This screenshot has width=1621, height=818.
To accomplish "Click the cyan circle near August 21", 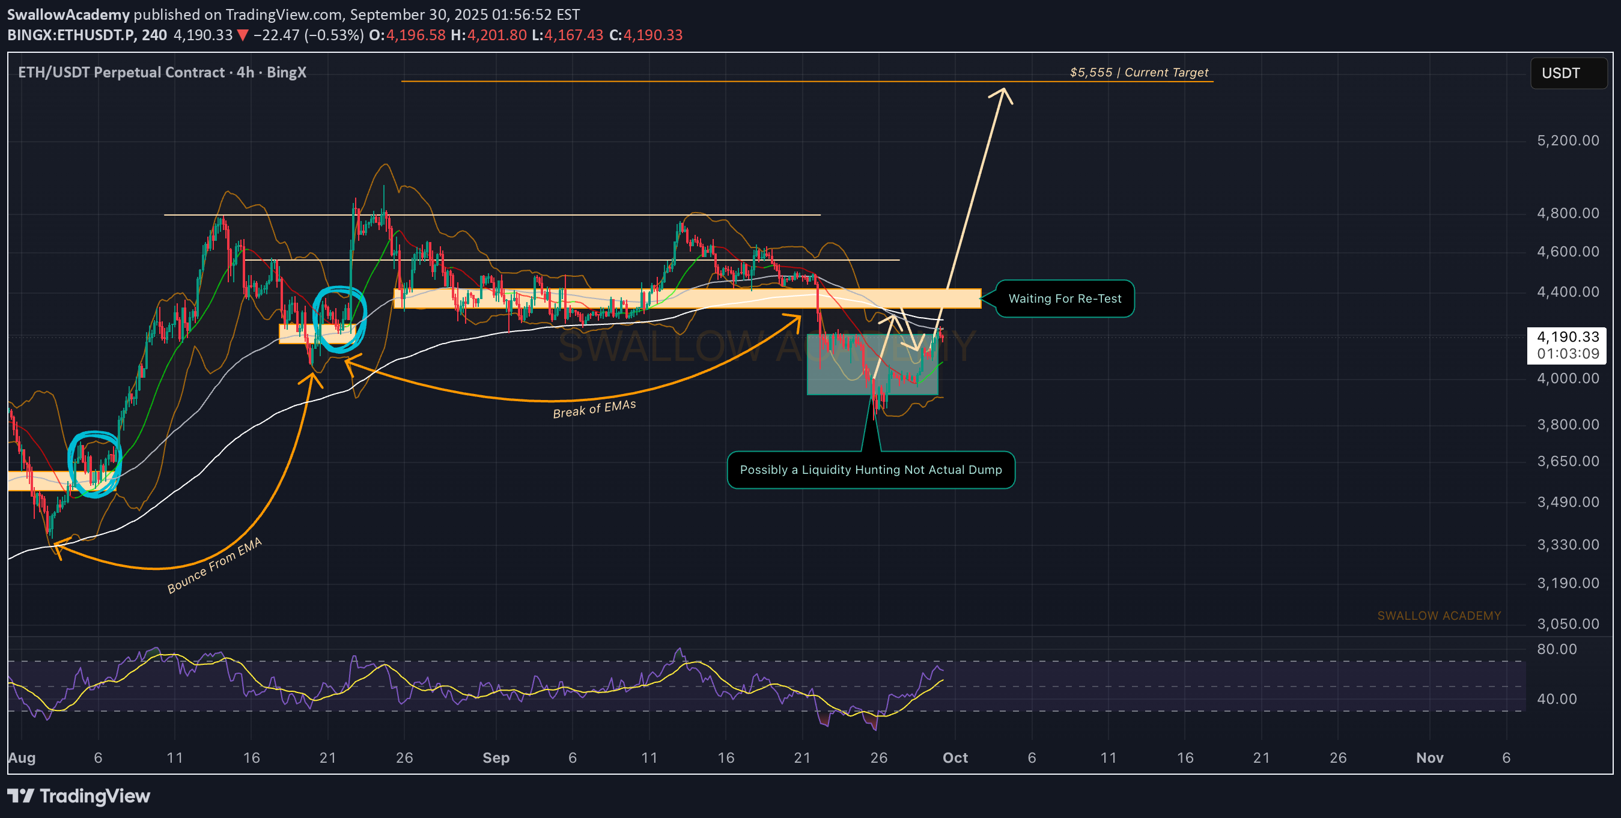I will (x=339, y=319).
